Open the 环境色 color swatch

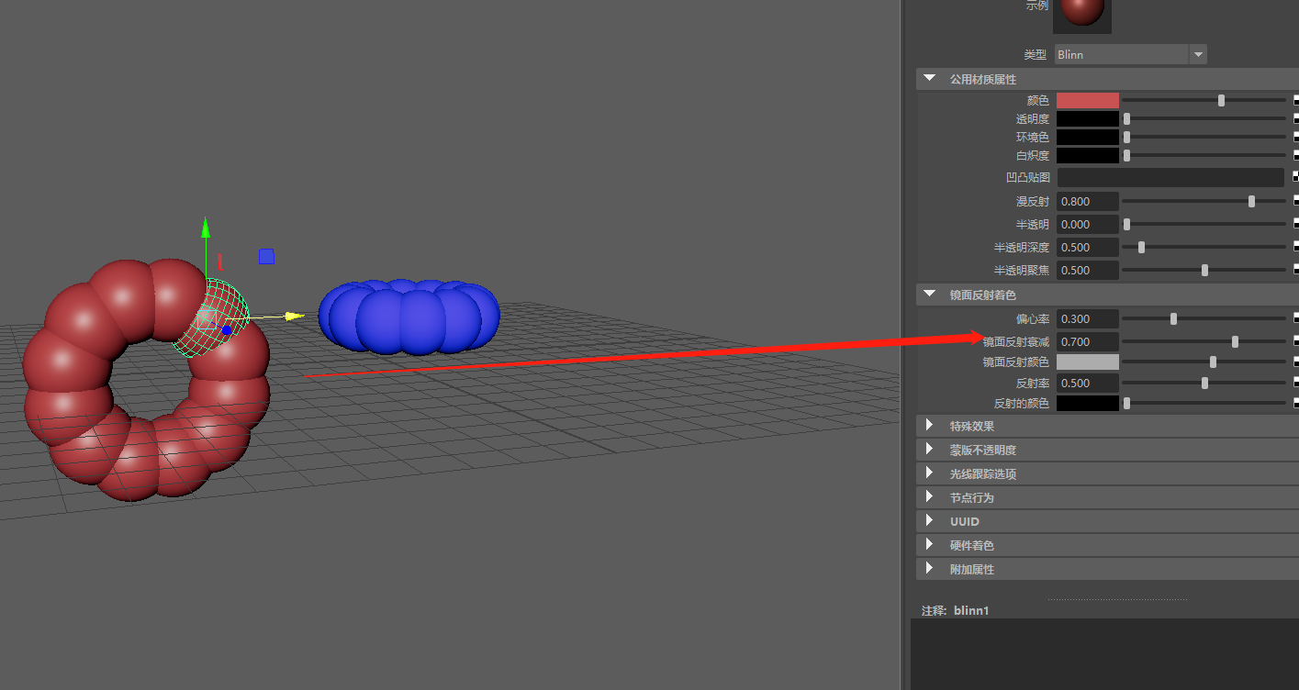point(1088,138)
